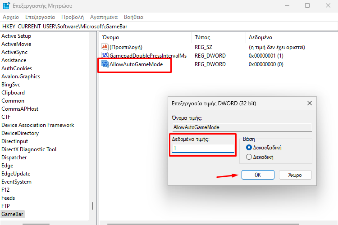Click the registry path address bar
The image size is (338, 225).
(169, 27)
